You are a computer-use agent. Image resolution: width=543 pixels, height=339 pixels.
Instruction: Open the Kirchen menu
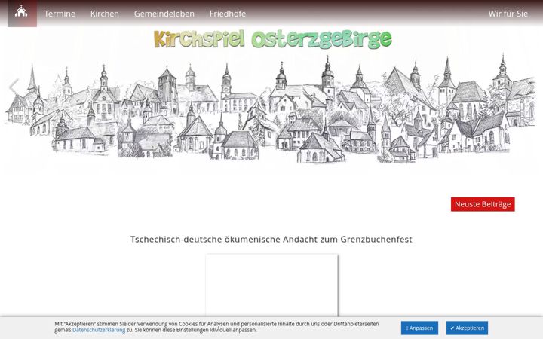click(x=105, y=14)
